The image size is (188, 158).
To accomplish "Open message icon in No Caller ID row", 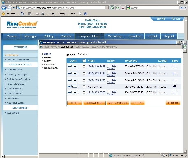I will pos(69,86).
